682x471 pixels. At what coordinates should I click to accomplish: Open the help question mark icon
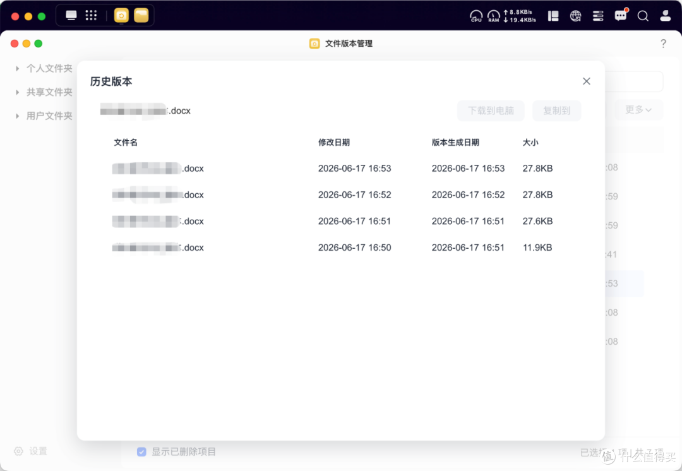click(663, 44)
